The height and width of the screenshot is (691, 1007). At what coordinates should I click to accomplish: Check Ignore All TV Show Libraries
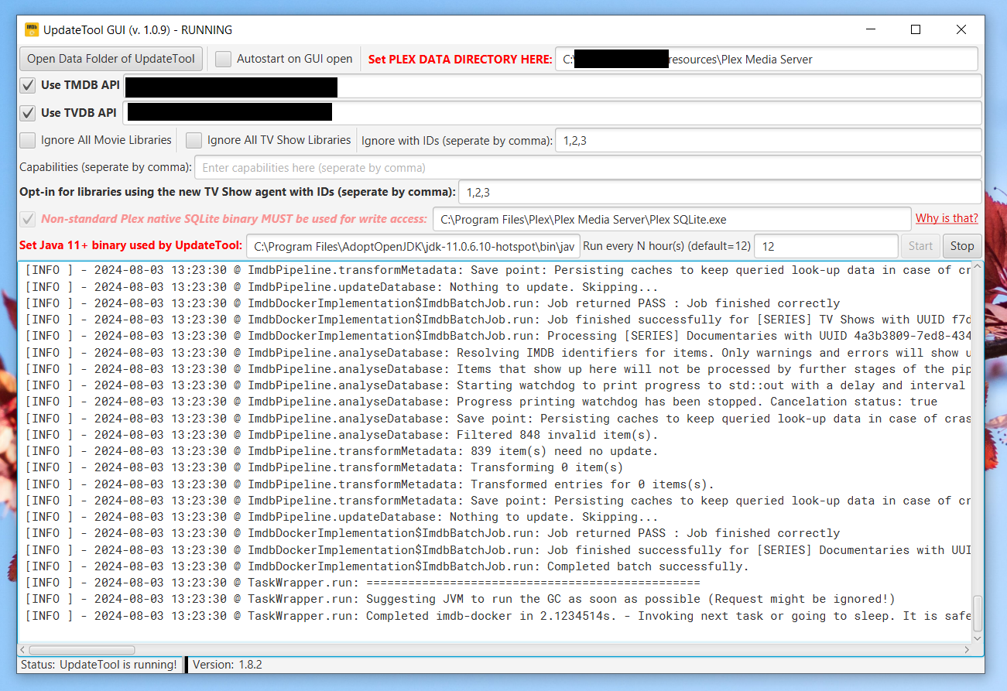194,141
